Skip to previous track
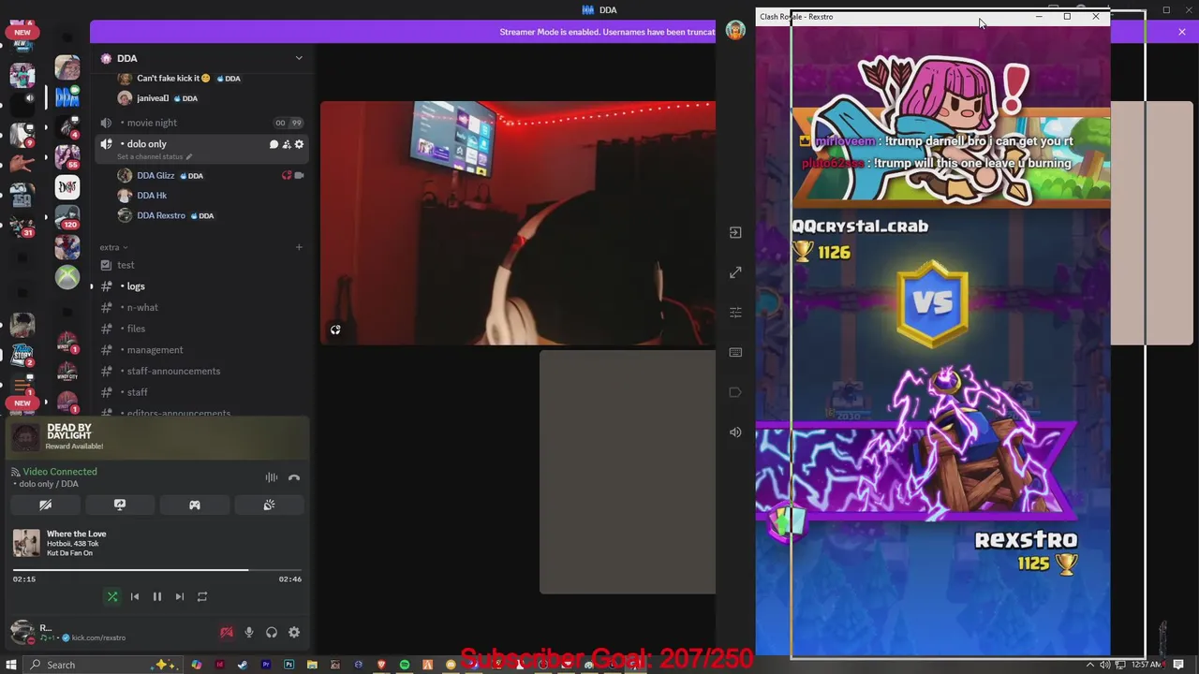Viewport: 1199px width, 674px height. pyautogui.click(x=135, y=596)
